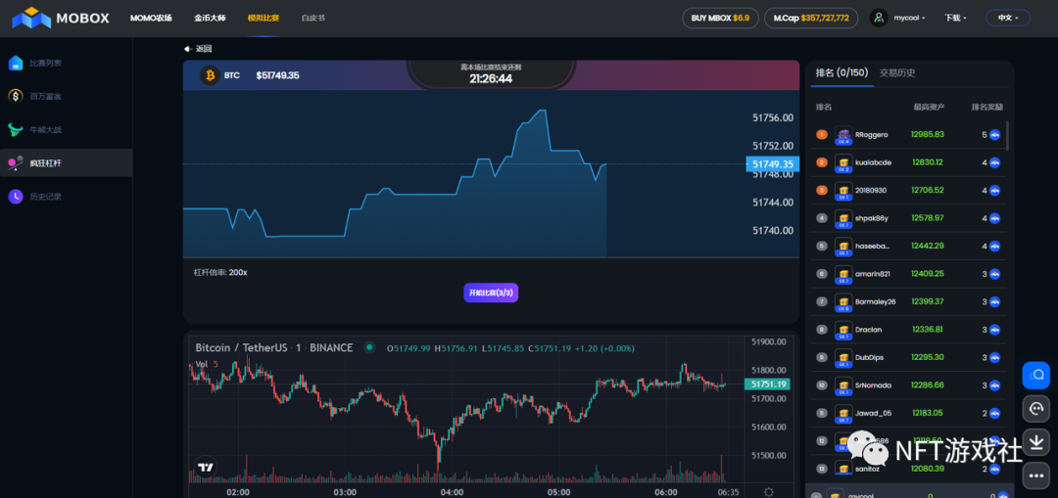
Task: Go to MOMO农场 in top menu
Action: pyautogui.click(x=151, y=19)
